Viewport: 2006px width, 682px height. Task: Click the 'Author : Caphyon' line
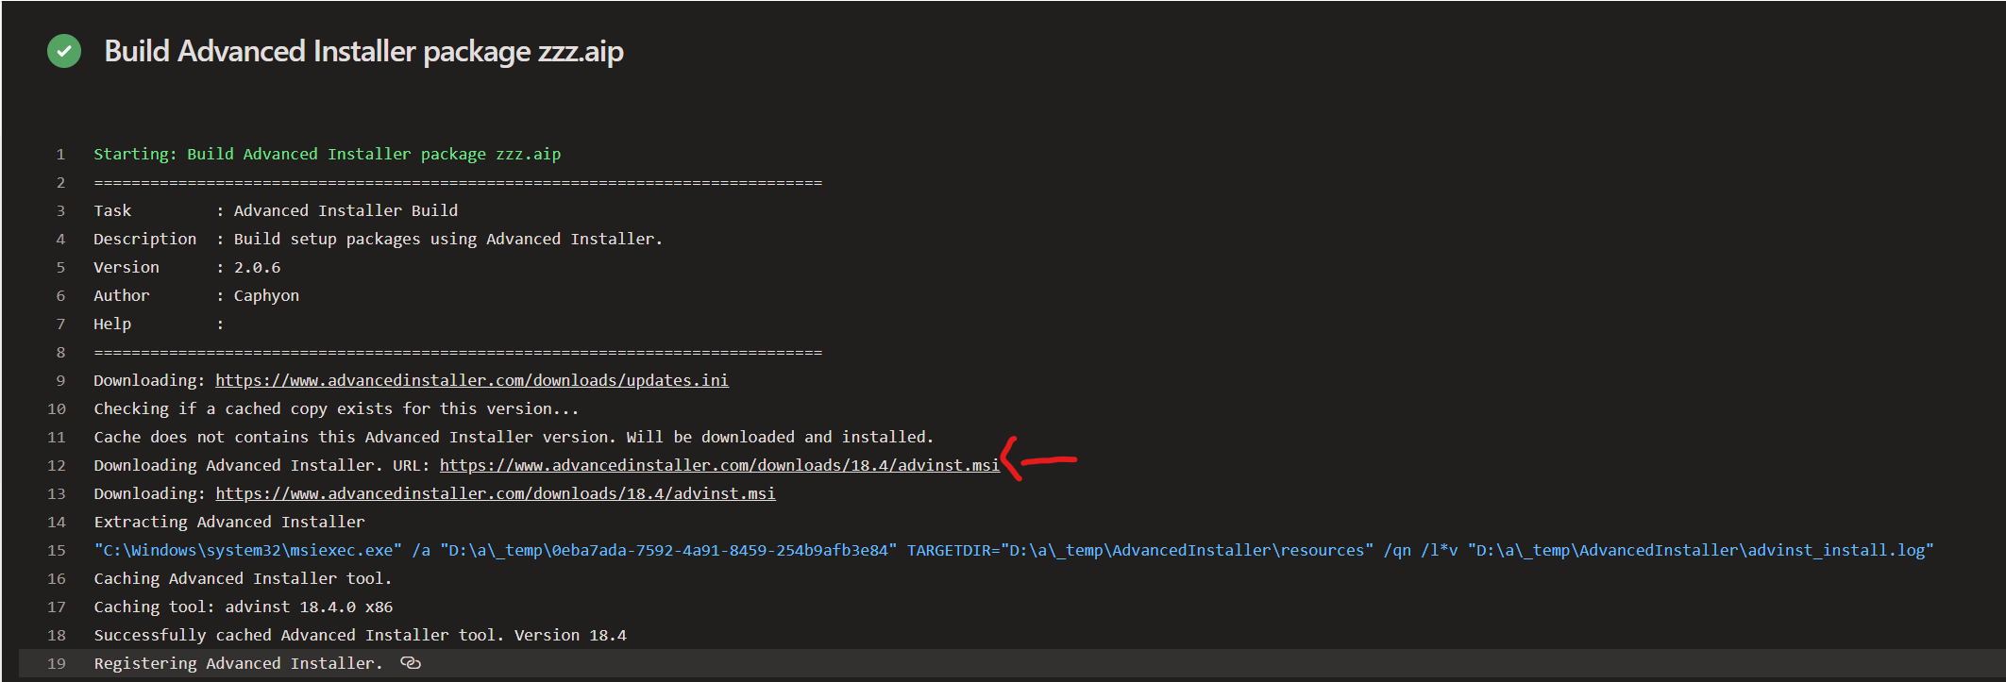click(196, 295)
